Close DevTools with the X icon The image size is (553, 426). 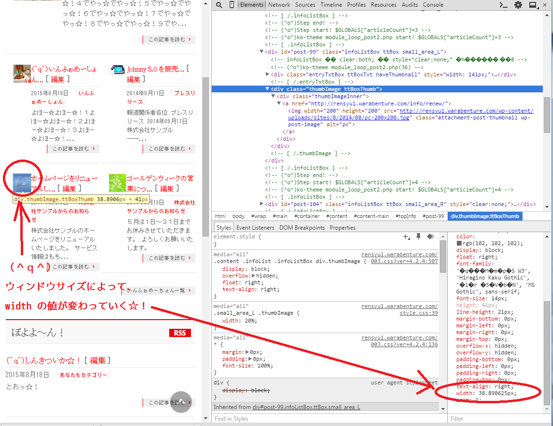545,5
